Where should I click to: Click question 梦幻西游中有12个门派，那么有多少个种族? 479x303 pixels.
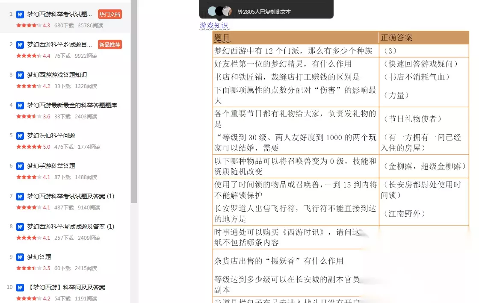[x=293, y=51]
